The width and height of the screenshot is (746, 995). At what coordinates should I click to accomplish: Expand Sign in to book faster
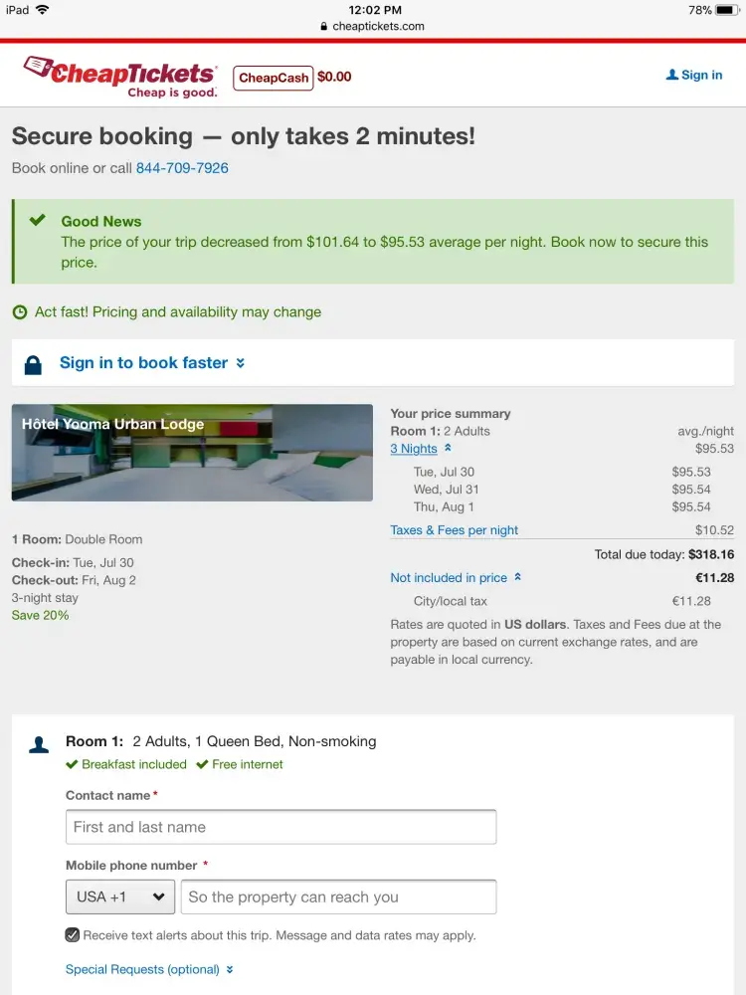point(151,363)
